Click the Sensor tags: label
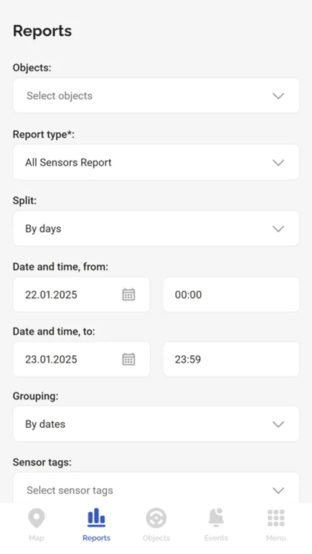 click(x=42, y=462)
